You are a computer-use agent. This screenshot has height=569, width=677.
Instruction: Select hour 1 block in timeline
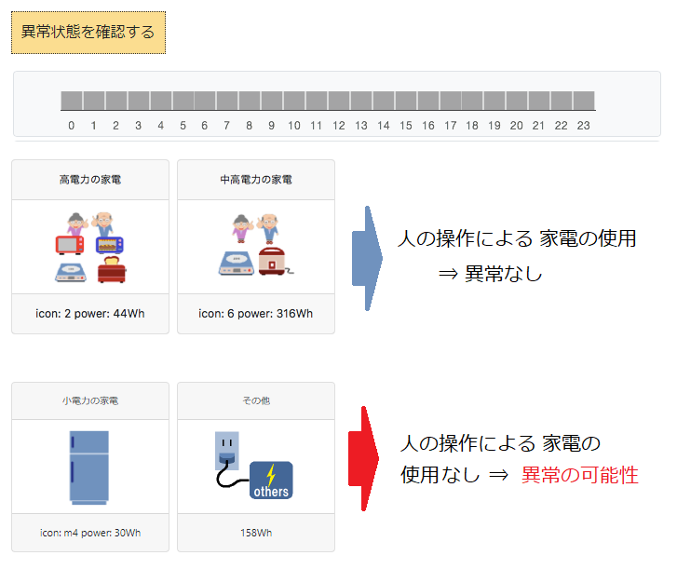click(94, 101)
